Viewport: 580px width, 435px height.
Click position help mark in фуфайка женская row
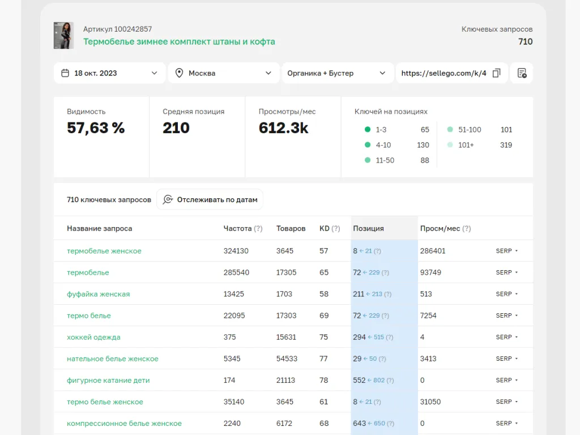387,295
